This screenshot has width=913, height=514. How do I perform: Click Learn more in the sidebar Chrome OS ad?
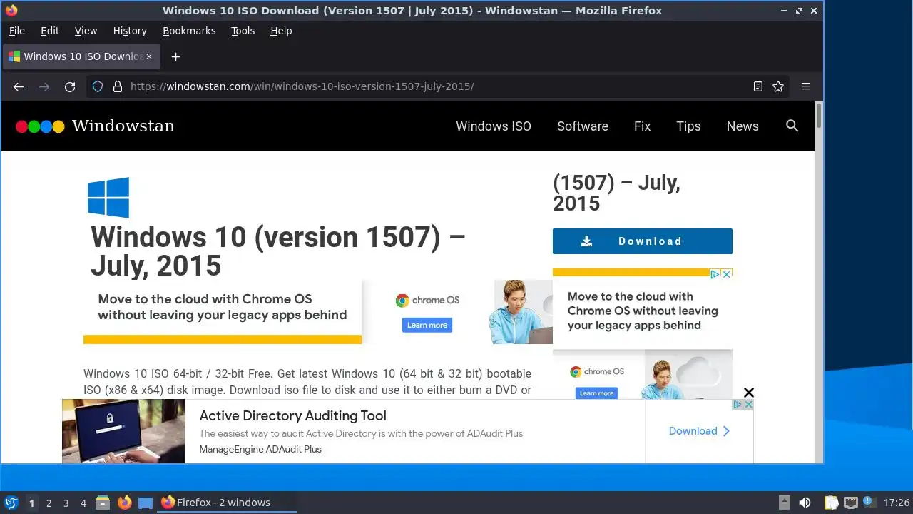pos(596,393)
